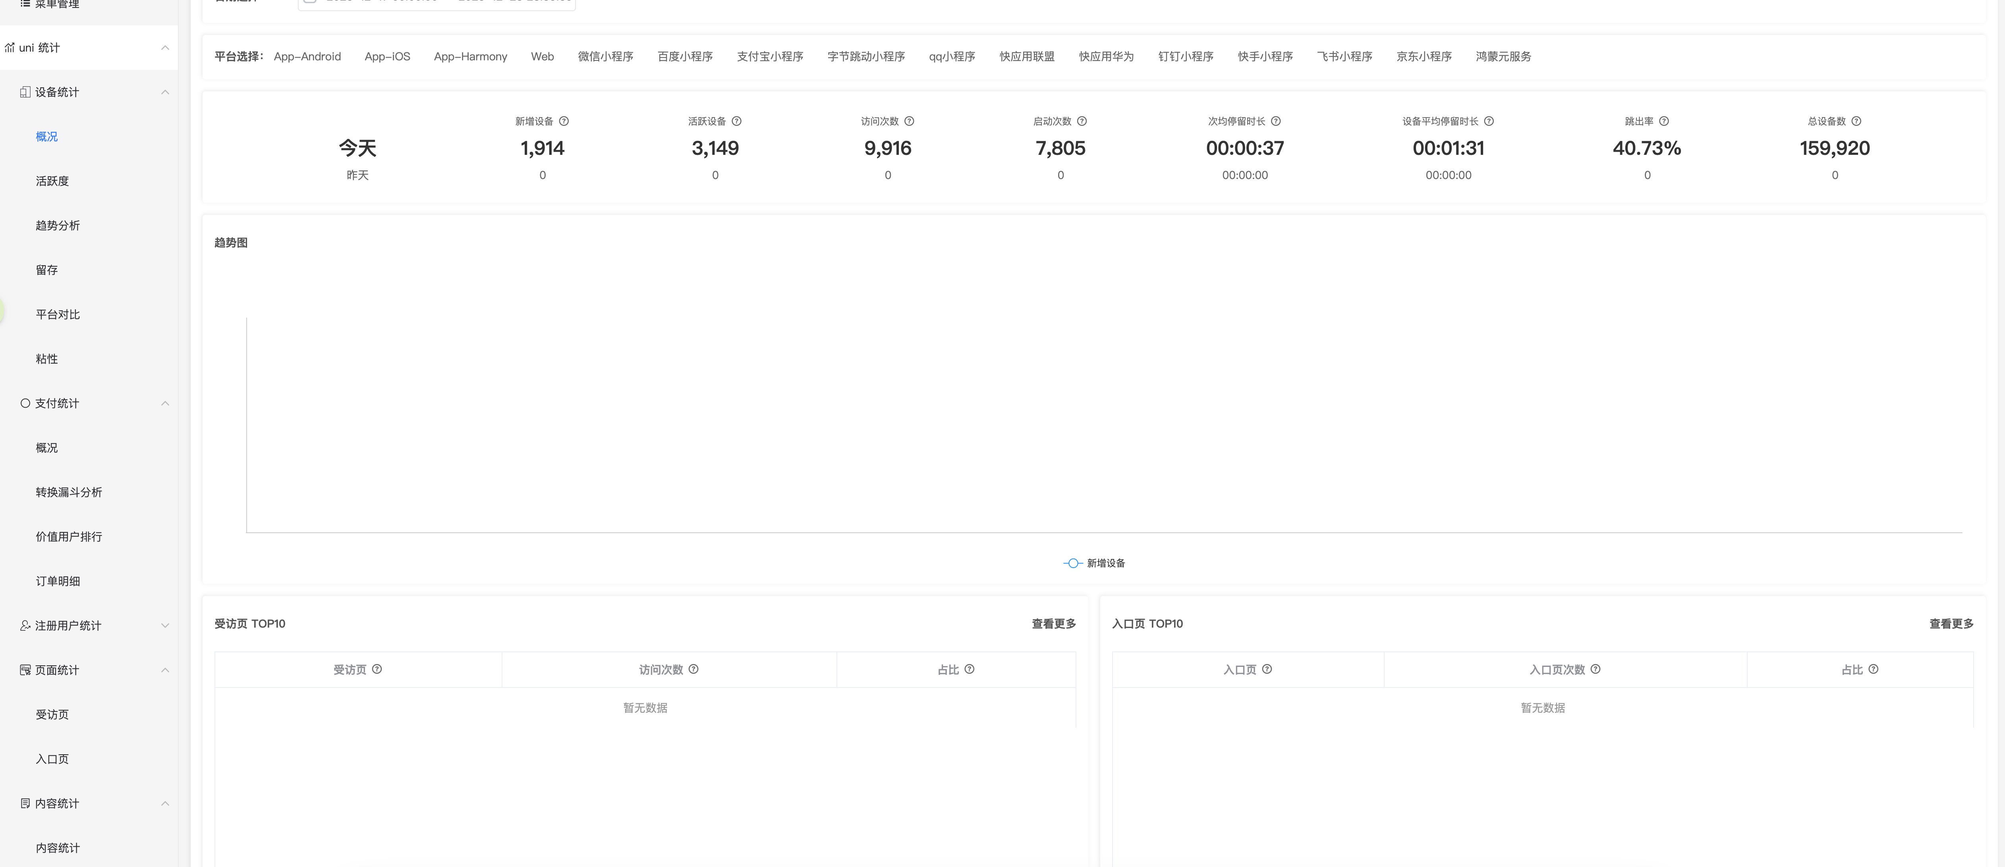Image resolution: width=2005 pixels, height=867 pixels.
Task: Select the App-Android platform tab
Action: (307, 57)
